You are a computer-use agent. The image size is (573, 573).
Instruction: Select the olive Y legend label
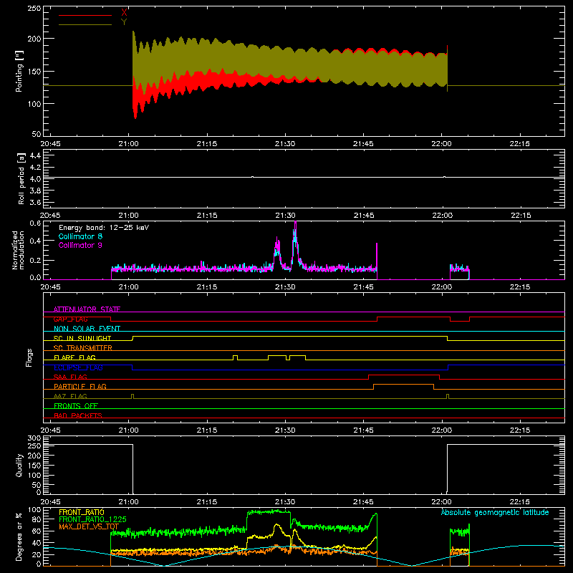124,22
